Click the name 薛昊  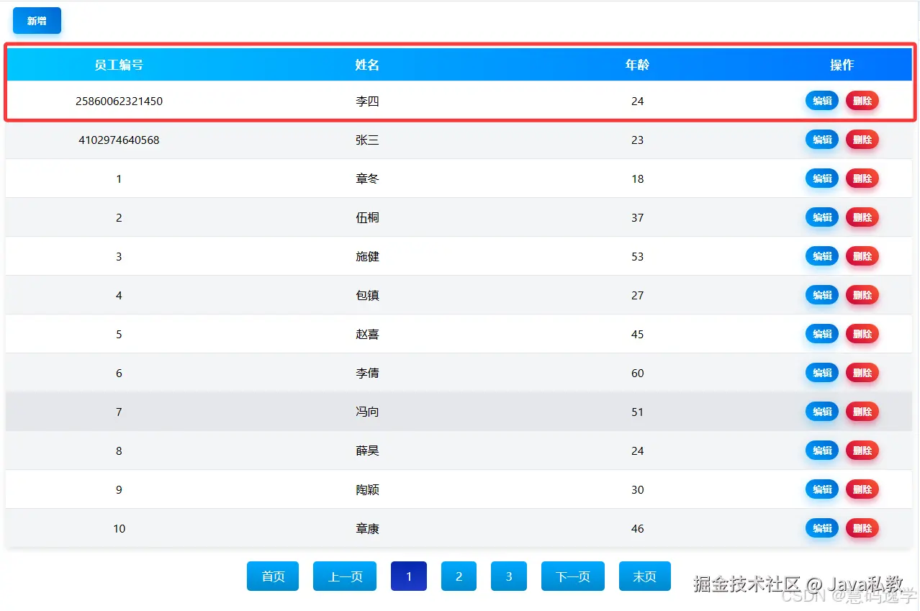(x=367, y=451)
